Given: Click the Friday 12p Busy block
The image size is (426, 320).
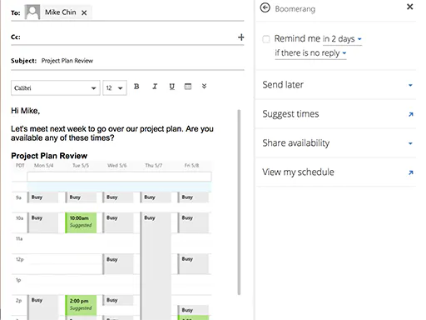Looking at the screenshot, I should tap(193, 264).
